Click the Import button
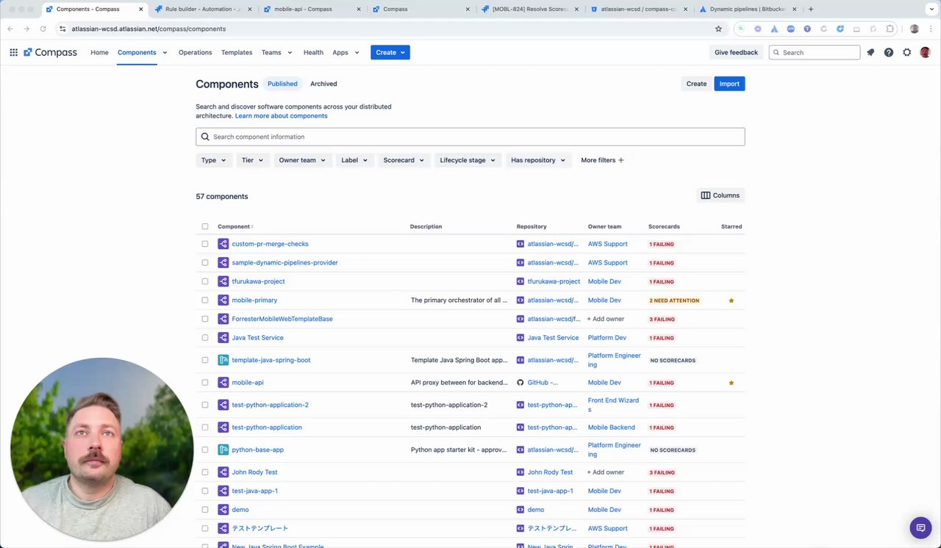The height and width of the screenshot is (548, 941). pyautogui.click(x=729, y=84)
